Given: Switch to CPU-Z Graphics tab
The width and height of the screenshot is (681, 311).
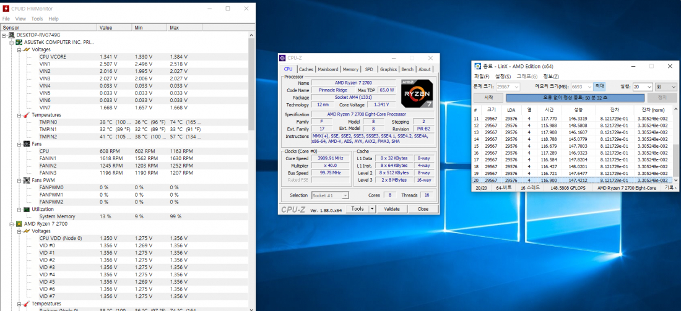Looking at the screenshot, I should tap(388, 69).
